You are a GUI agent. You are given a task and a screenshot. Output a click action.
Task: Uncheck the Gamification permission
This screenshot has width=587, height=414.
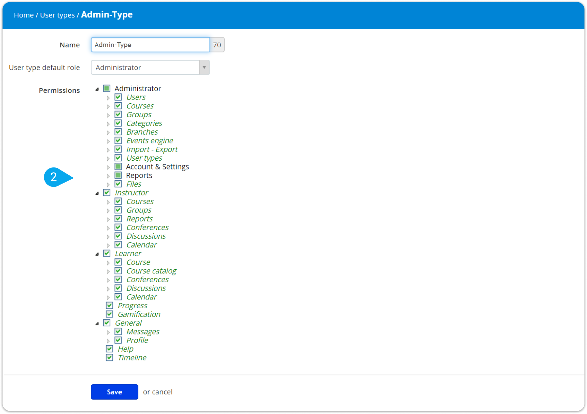click(x=109, y=314)
